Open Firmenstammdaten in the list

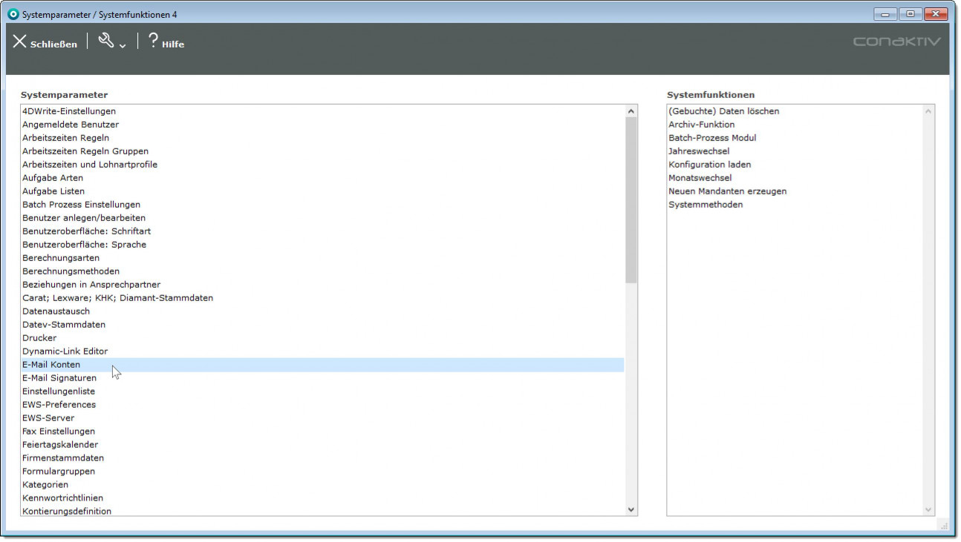(x=63, y=458)
